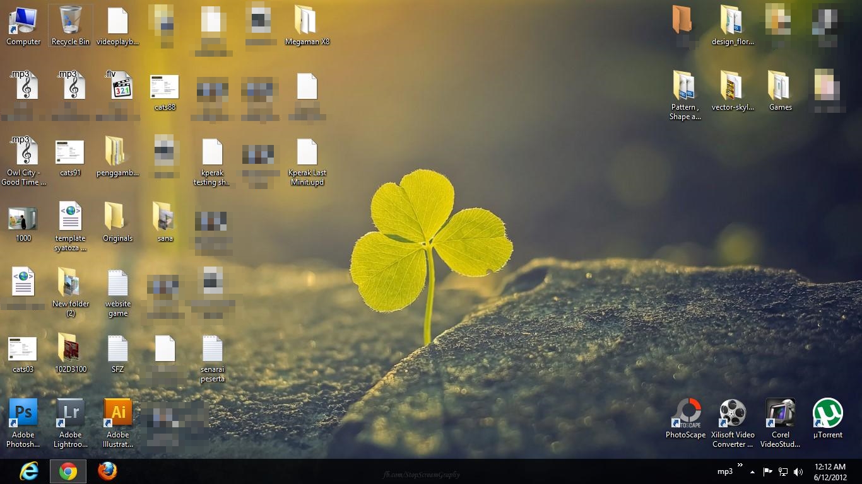Expand the mp3 taskbar toolbar chevron
This screenshot has width=862, height=484.
click(x=740, y=465)
